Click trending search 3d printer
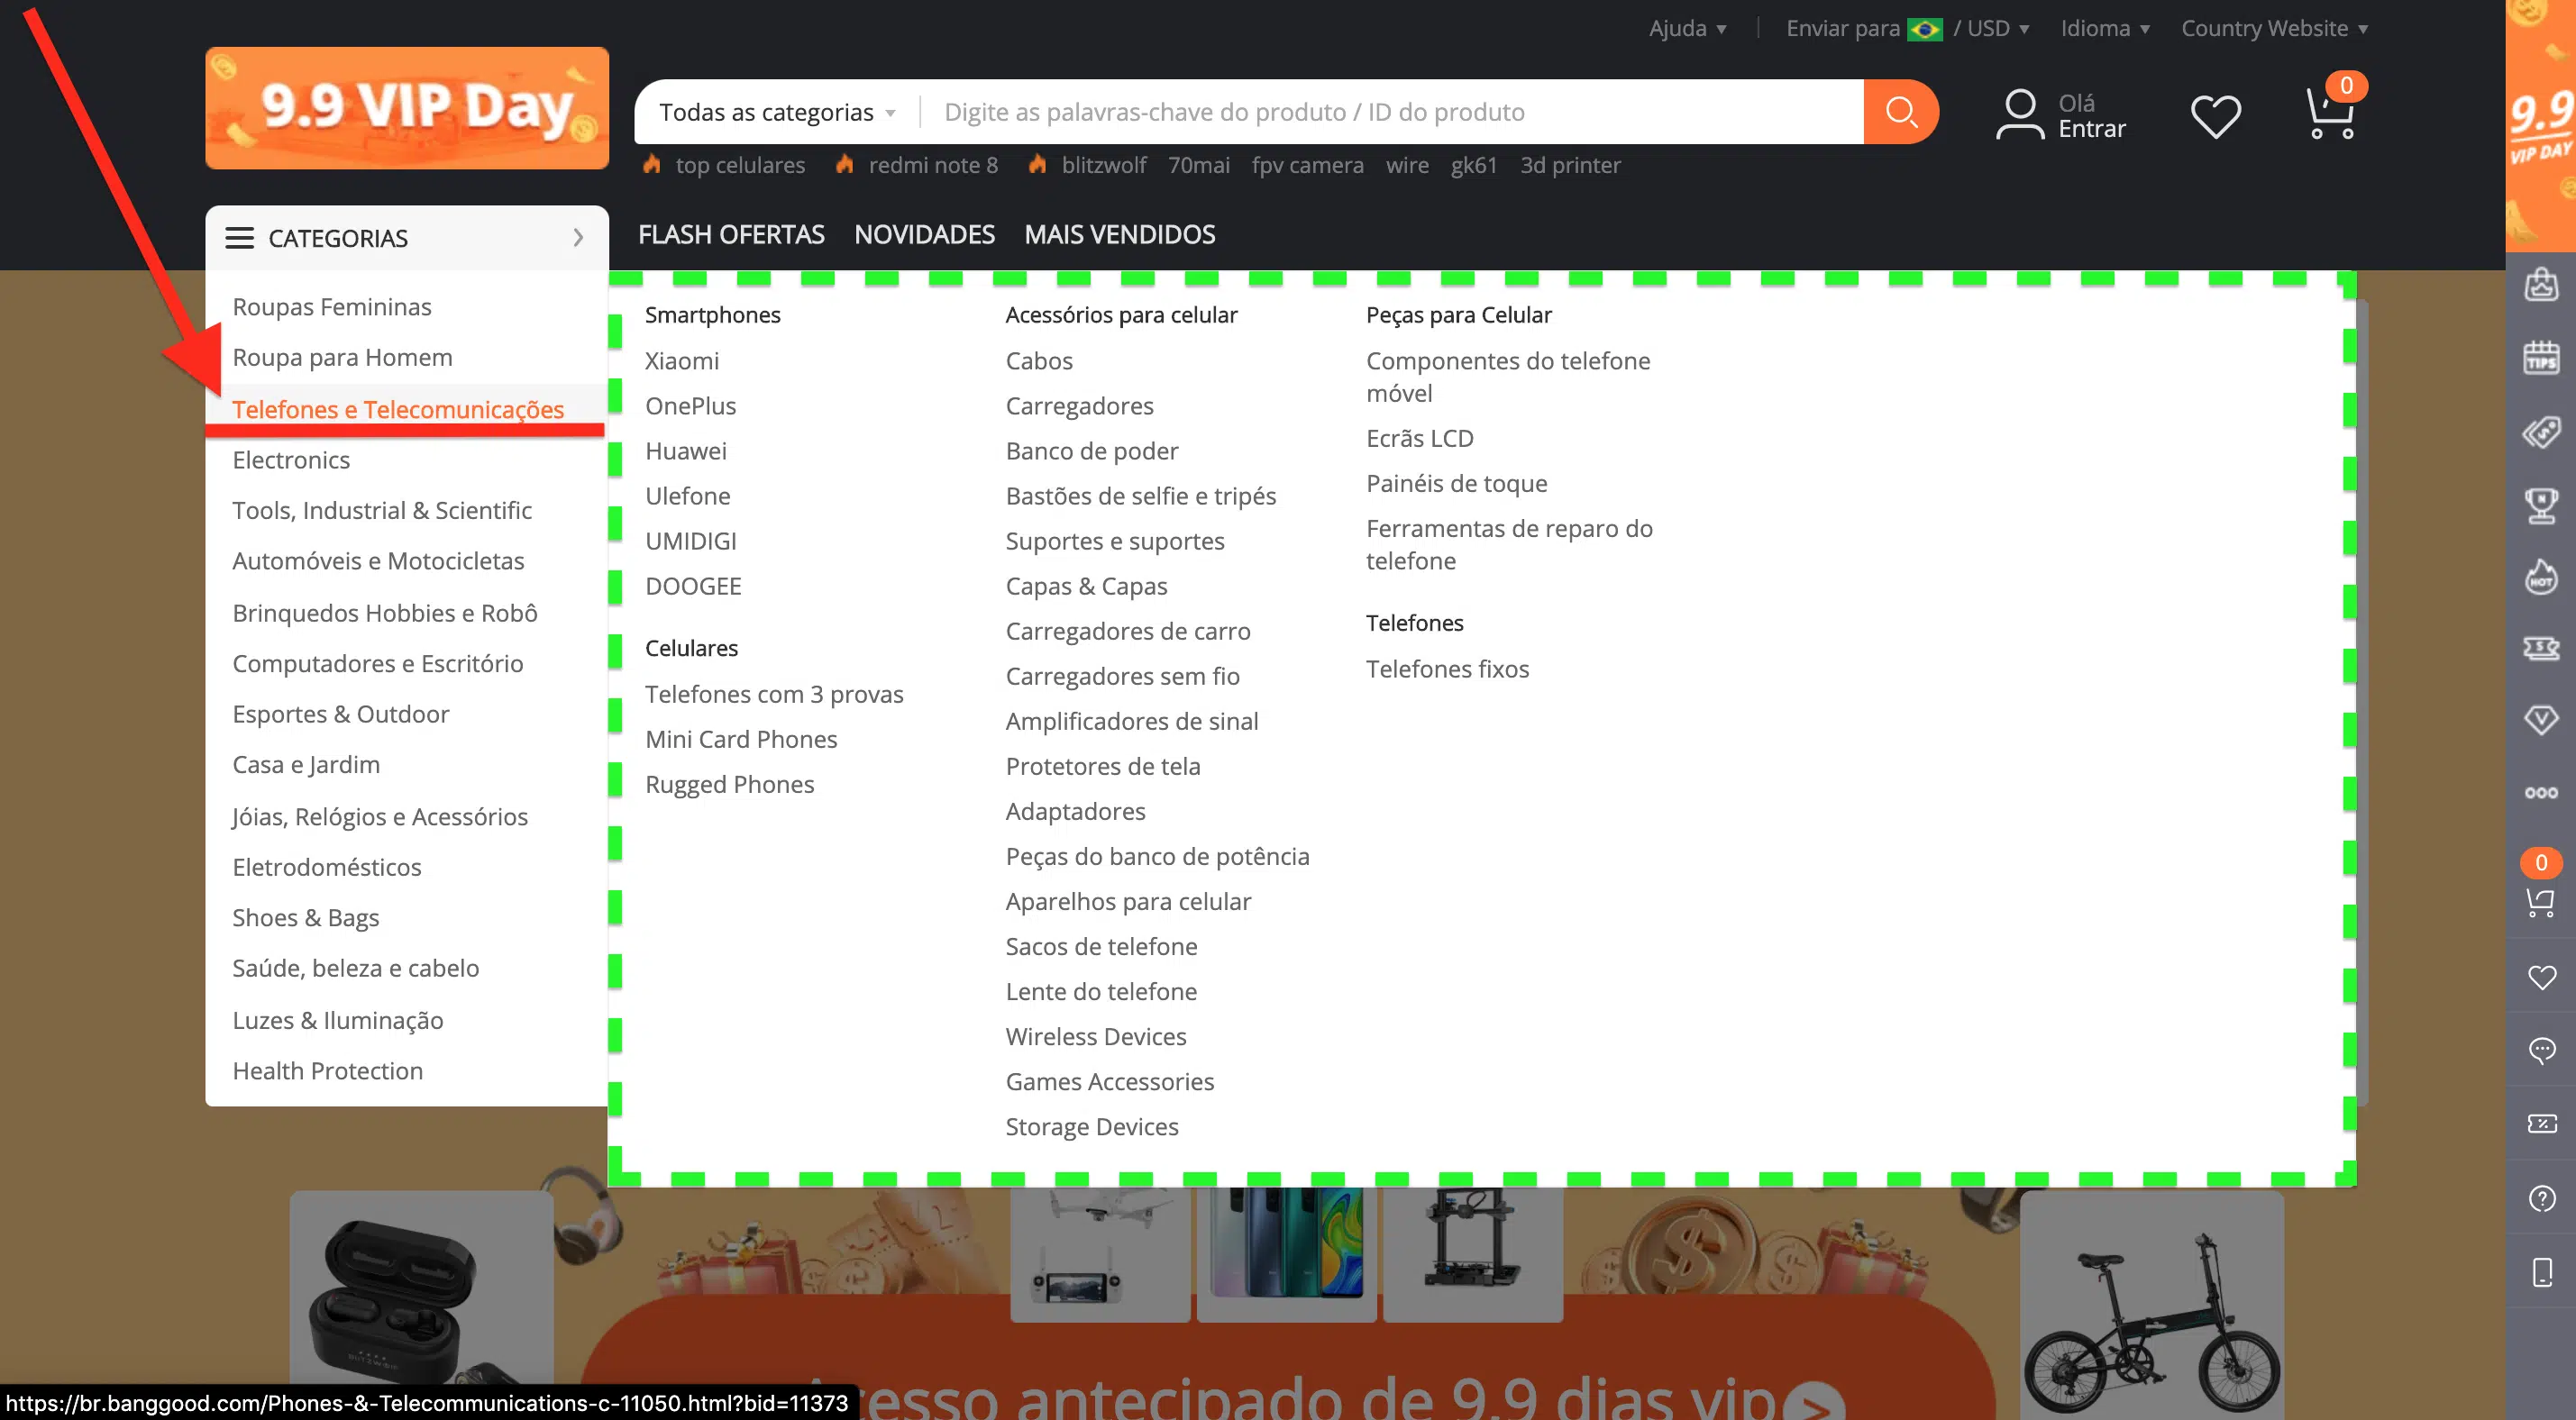 click(x=1569, y=165)
